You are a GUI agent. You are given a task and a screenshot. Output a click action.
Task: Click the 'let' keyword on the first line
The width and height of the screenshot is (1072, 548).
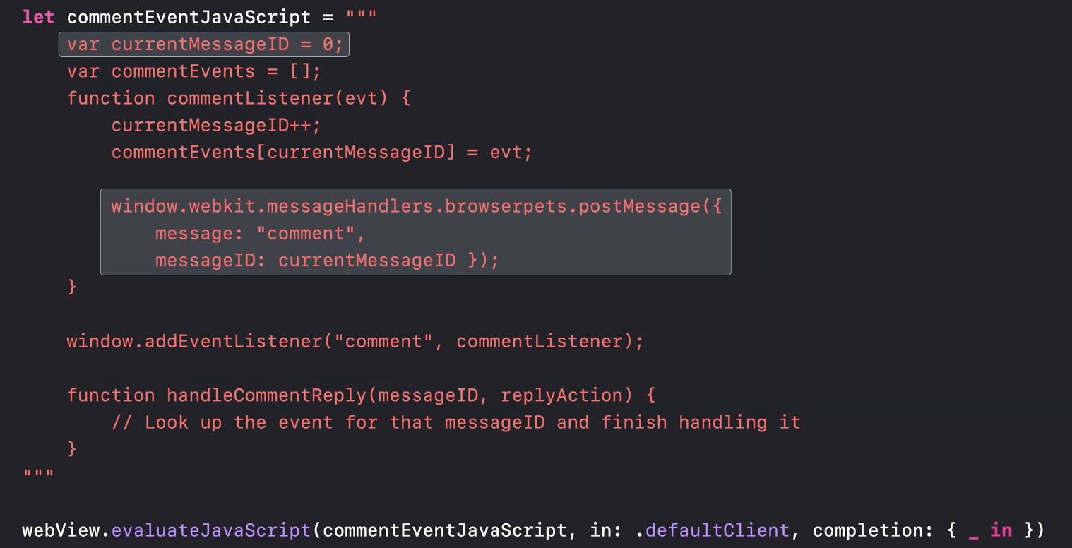coord(38,17)
